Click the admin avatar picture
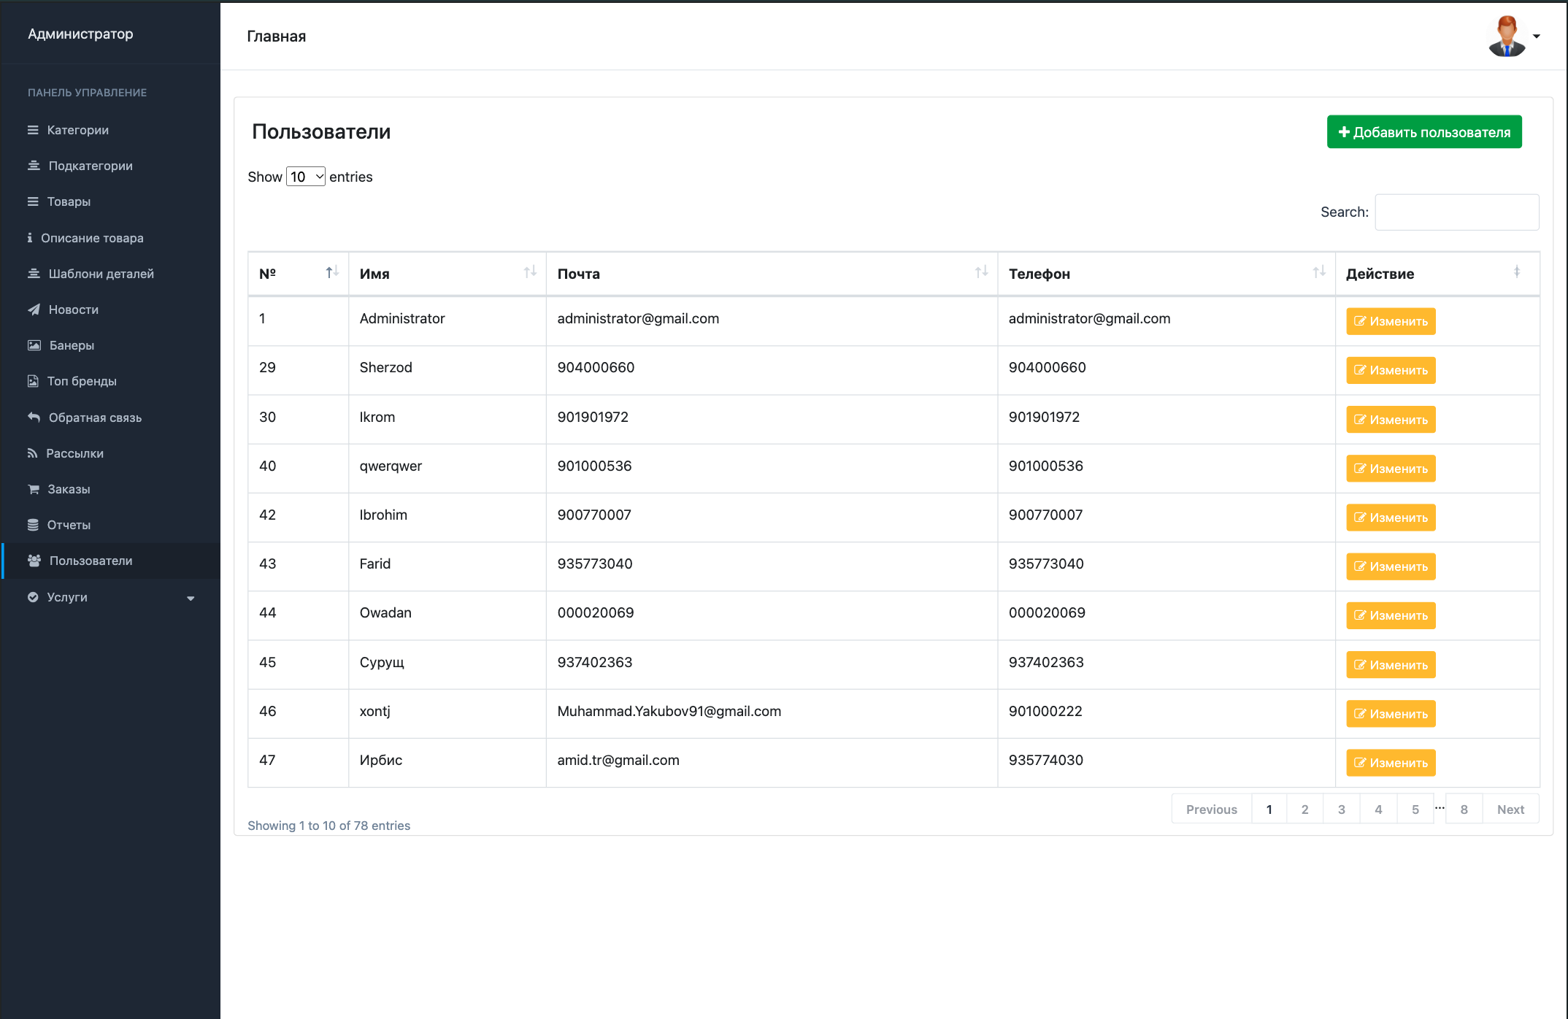This screenshot has height=1019, width=1568. coord(1507,36)
